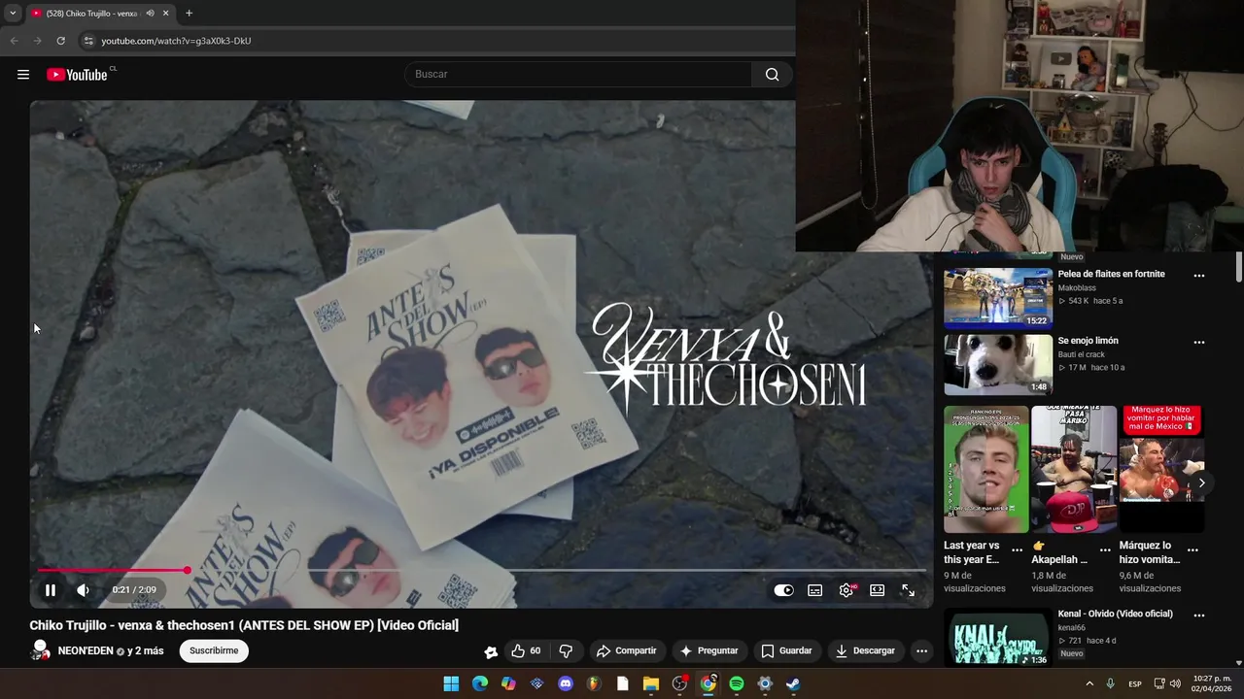The width and height of the screenshot is (1244, 699).
Task: Open File Explorer from the taskbar
Action: pyautogui.click(x=651, y=683)
